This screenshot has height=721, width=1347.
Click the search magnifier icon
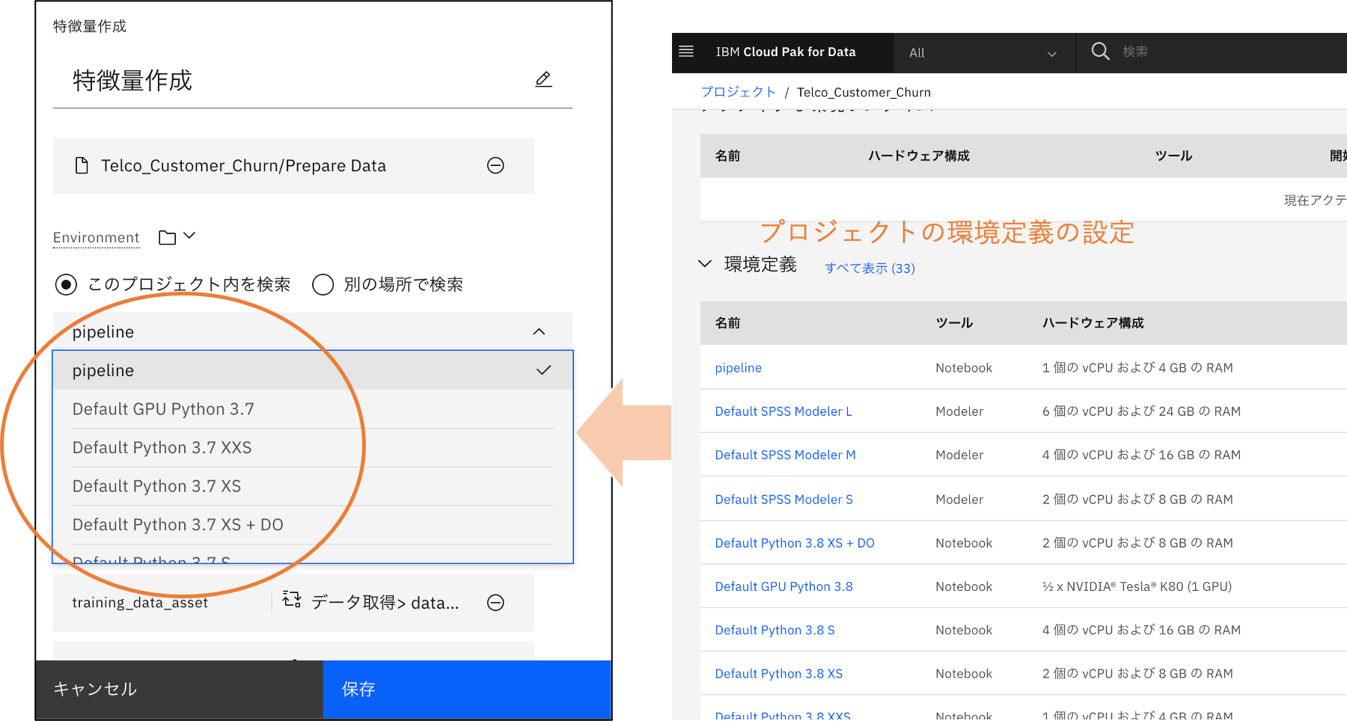pos(1100,52)
